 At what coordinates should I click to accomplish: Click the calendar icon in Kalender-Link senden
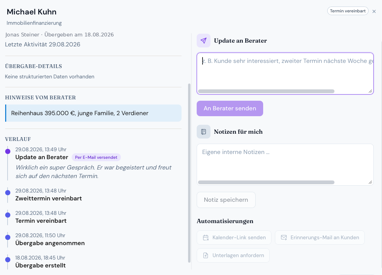coord(206,238)
